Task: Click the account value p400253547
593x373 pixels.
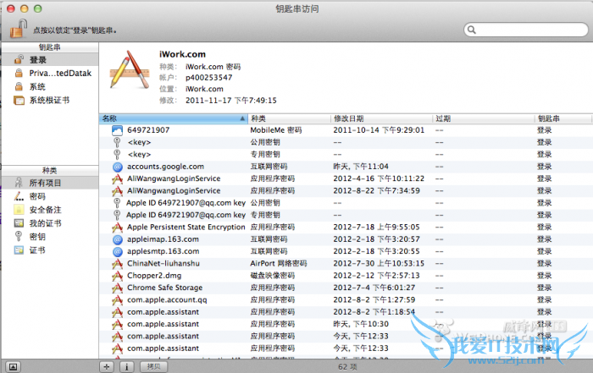Action: tap(208, 78)
